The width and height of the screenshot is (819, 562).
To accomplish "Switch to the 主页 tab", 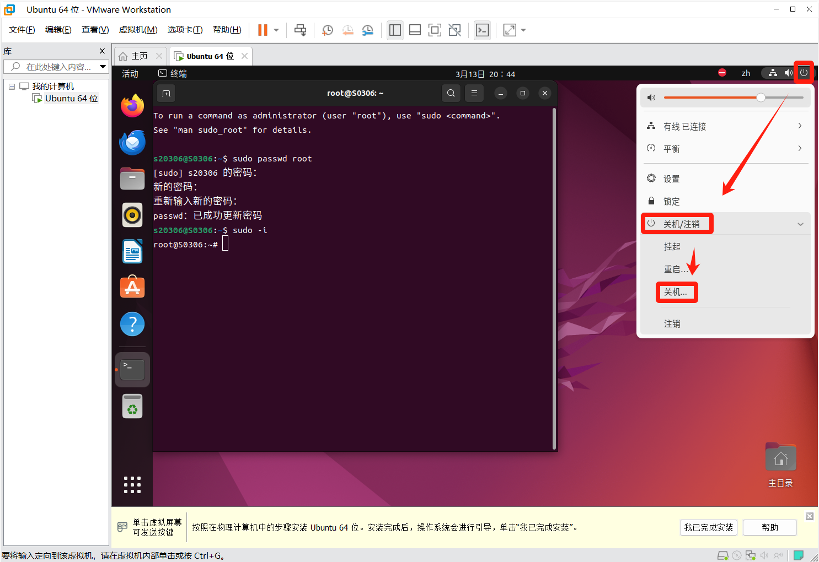I will (134, 56).
